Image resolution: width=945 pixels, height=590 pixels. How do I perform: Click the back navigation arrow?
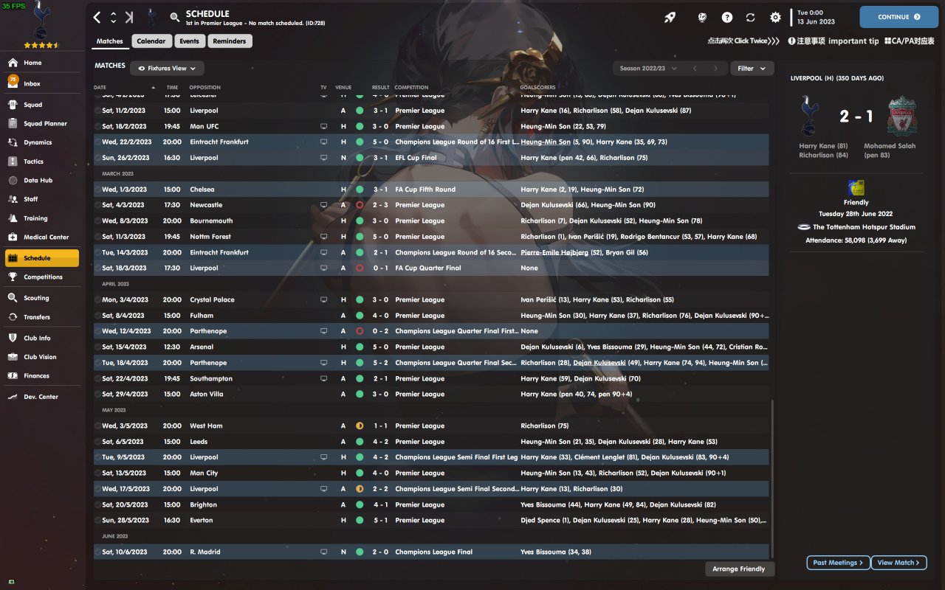coord(97,17)
